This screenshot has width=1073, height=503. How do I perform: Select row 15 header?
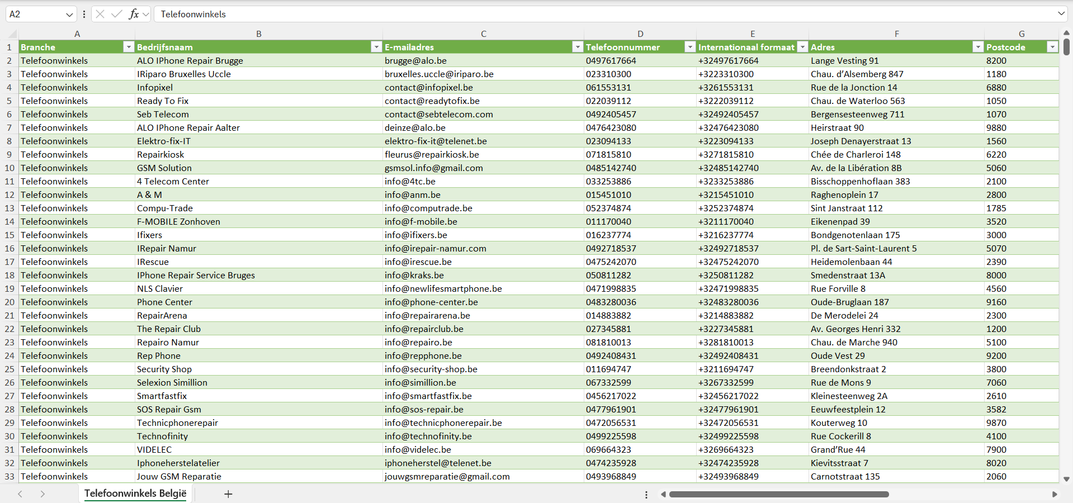10,235
